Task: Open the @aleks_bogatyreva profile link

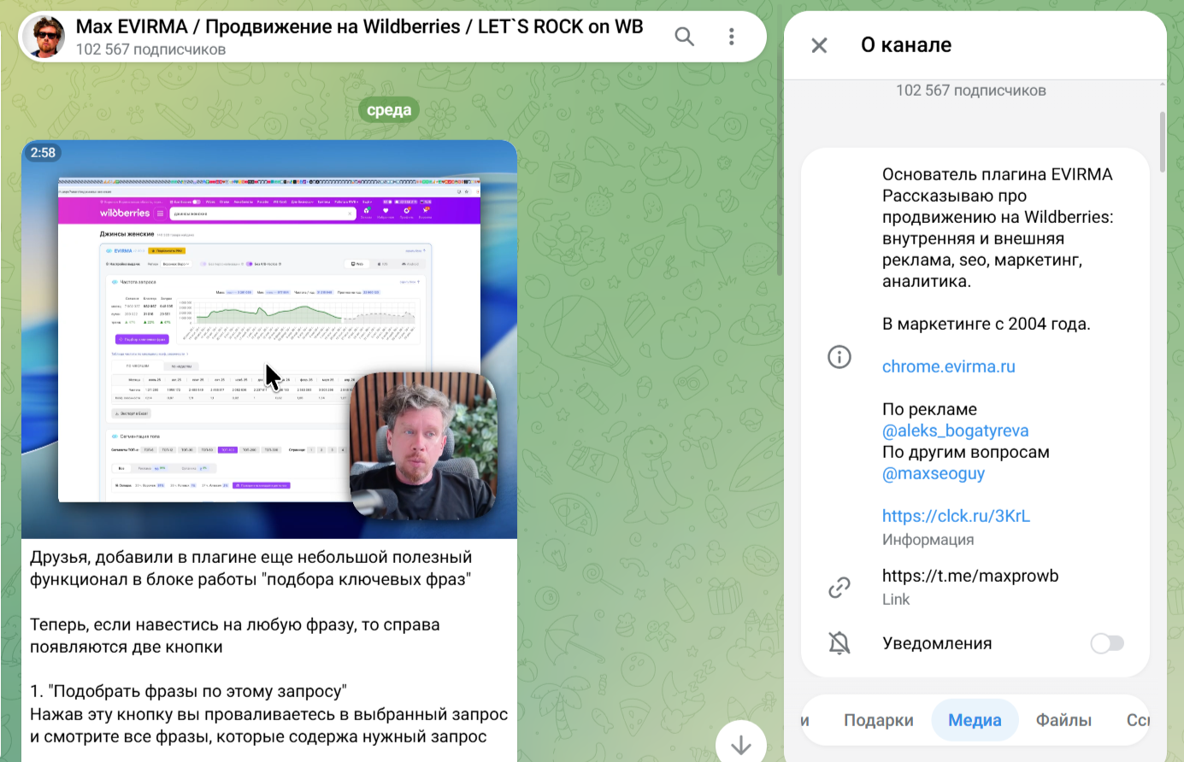Action: [x=956, y=431]
